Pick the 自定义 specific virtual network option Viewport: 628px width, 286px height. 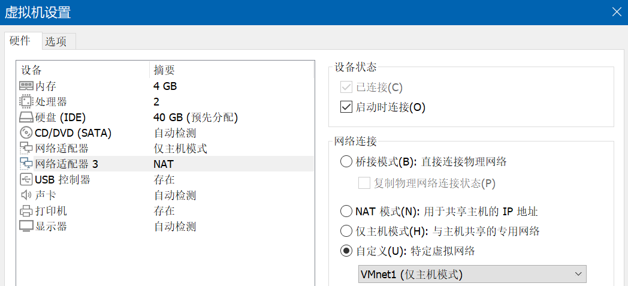click(346, 251)
